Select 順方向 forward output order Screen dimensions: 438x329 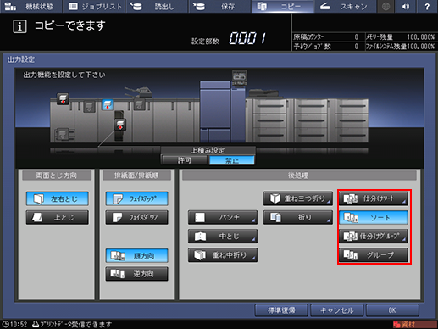(137, 255)
